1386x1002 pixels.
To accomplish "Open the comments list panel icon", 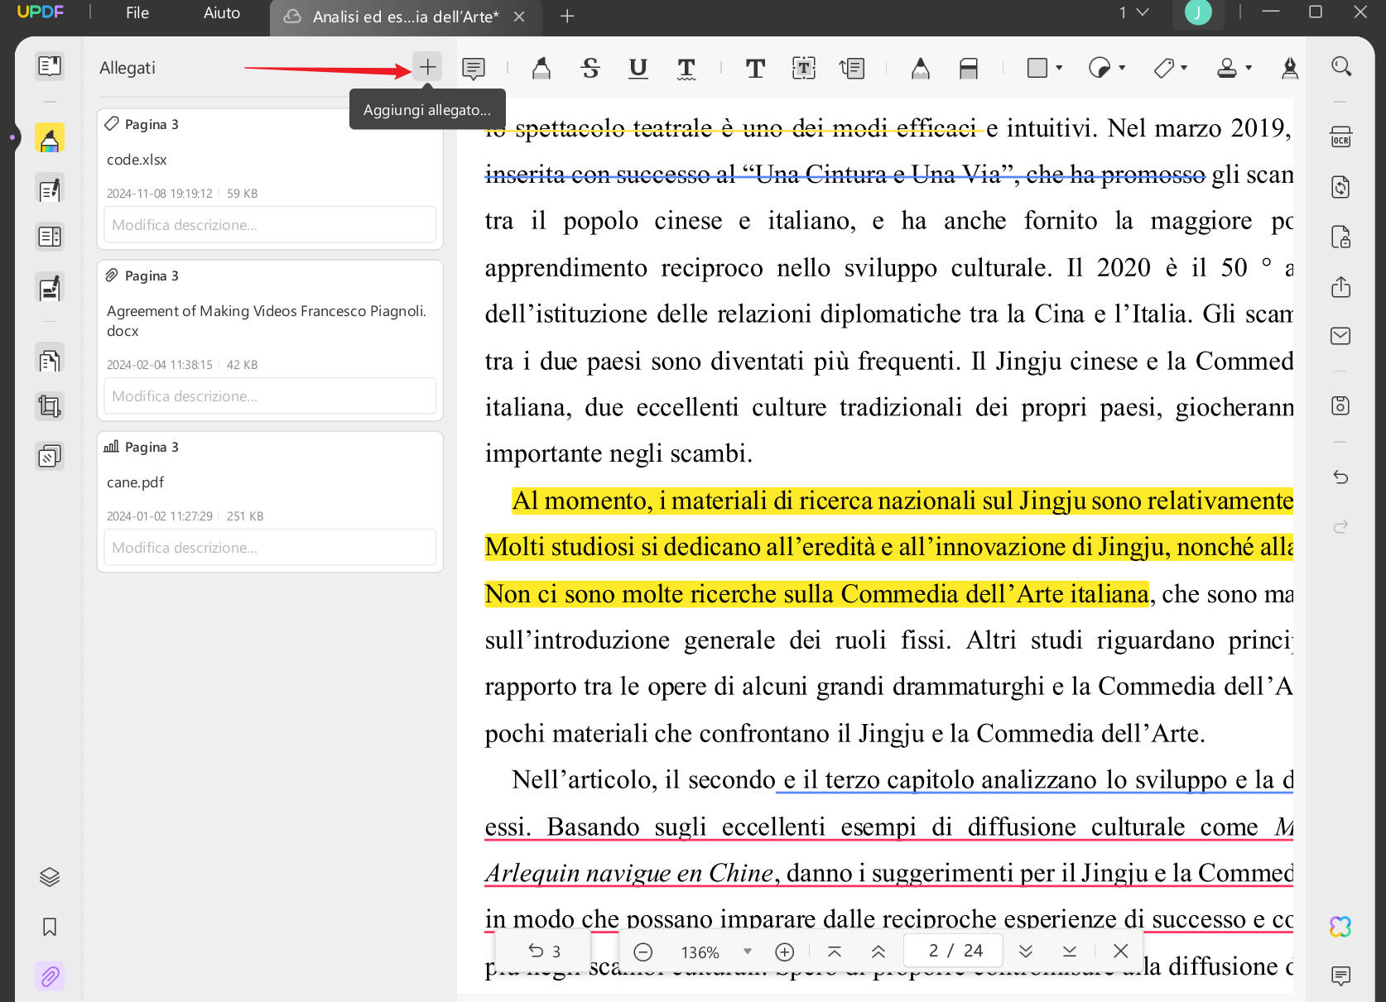I will coord(1340,976).
